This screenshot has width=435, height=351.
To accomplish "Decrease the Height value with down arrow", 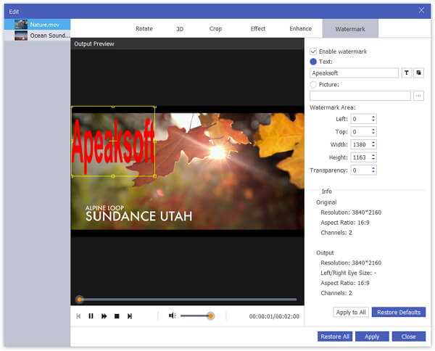I will (373, 160).
